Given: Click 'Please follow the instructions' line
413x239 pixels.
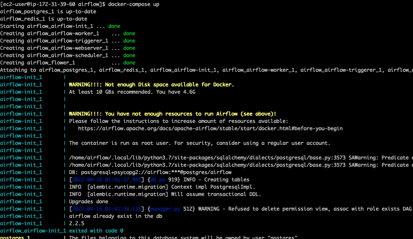Looking at the screenshot, I should (179, 121).
